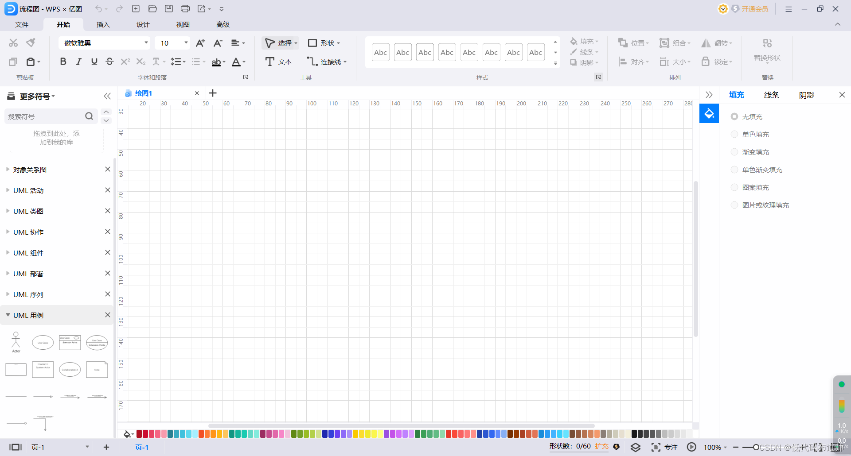
Task: Toggle Bold formatting
Action: pyautogui.click(x=63, y=62)
